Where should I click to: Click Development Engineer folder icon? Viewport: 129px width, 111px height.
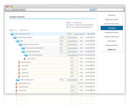pyautogui.click(x=23, y=52)
